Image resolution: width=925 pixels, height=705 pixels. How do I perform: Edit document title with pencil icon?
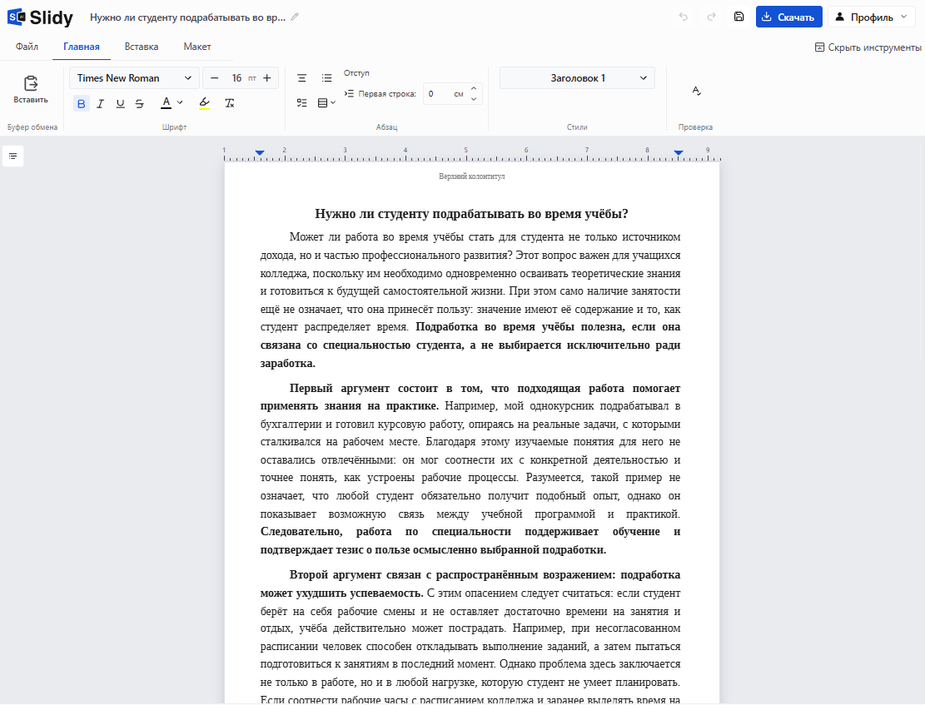pos(295,17)
